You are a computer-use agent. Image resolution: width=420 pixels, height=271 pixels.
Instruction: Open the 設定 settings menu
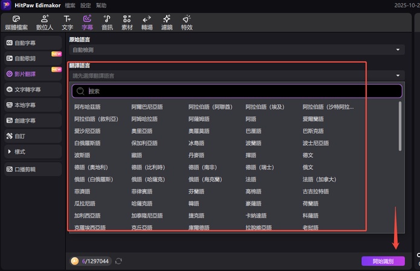click(x=86, y=5)
